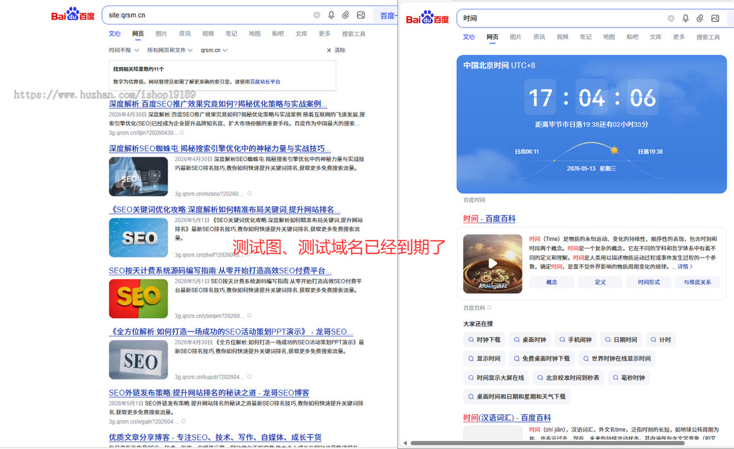Clear the 时间 search box text

click(671, 18)
